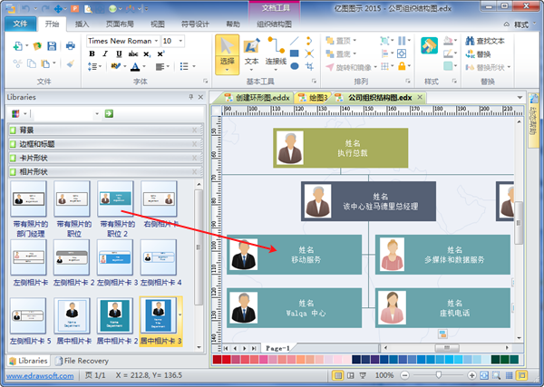The height and width of the screenshot is (387, 544).
Task: Toggle underline text formatting
Action: coord(117,54)
